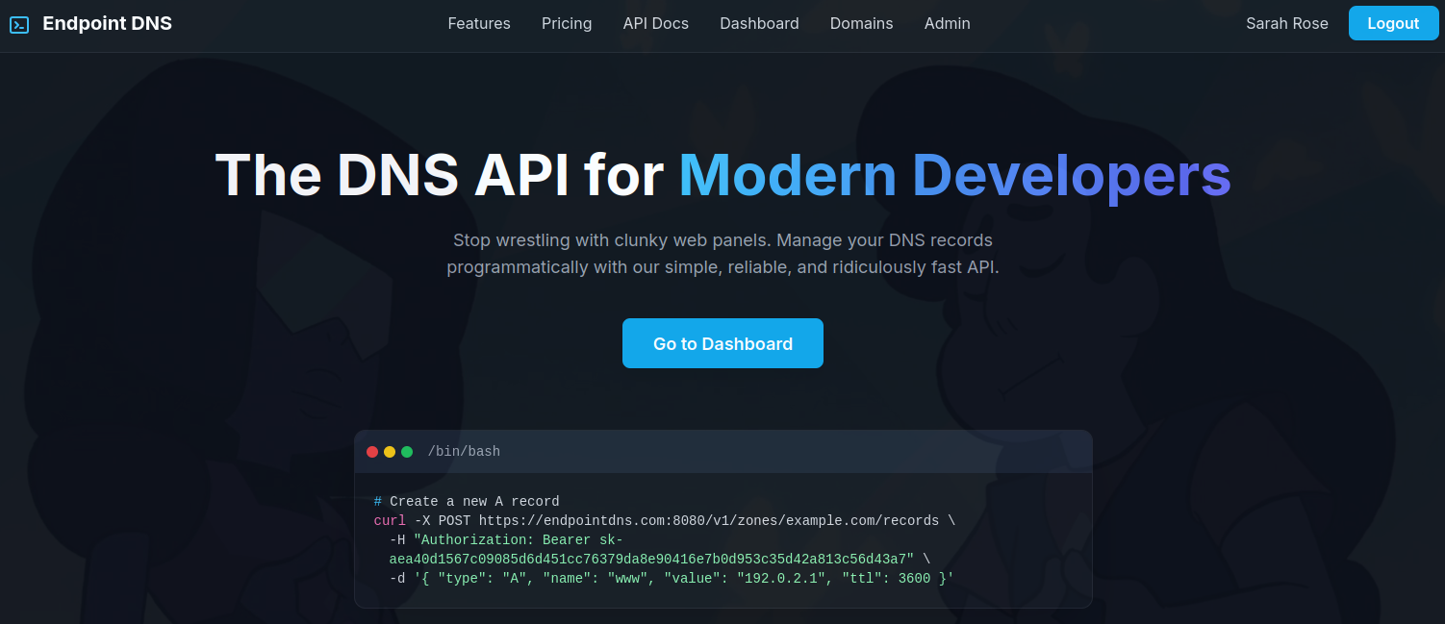The image size is (1445, 624).
Task: Click the Go to Dashboard button
Action: (722, 344)
